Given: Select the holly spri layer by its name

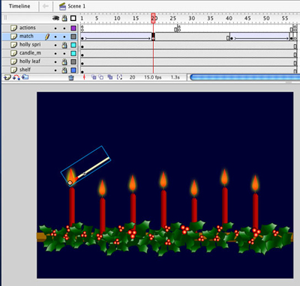Looking at the screenshot, I should [x=30, y=45].
